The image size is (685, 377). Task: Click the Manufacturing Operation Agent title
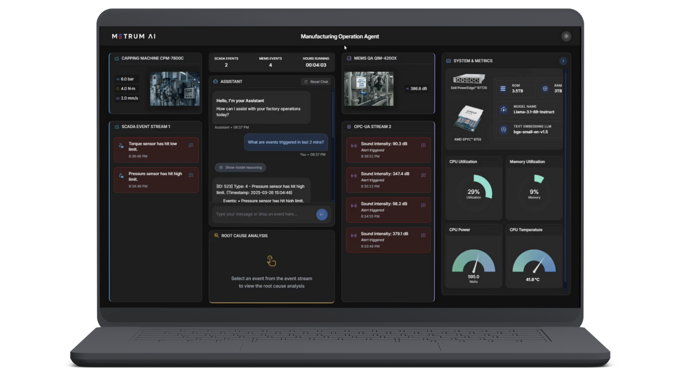[340, 37]
